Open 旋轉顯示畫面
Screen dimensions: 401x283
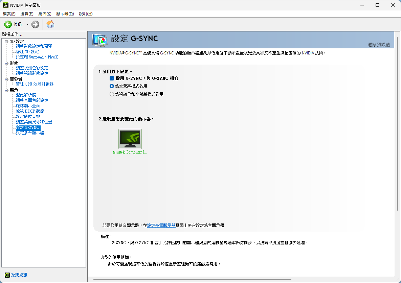click(x=28, y=106)
